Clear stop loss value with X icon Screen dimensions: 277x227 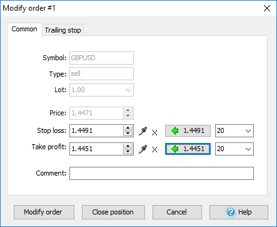point(154,132)
